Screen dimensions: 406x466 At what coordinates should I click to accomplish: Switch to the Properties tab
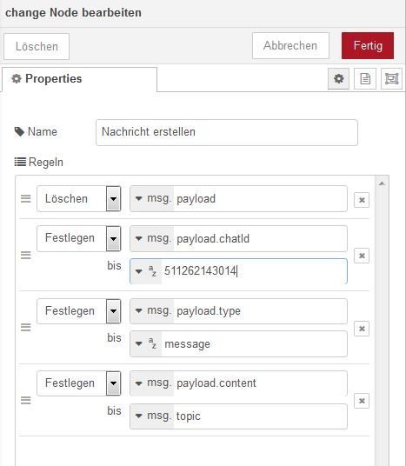pyautogui.click(x=79, y=79)
